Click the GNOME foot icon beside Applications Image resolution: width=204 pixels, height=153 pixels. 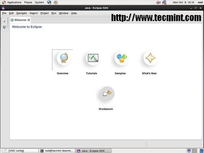pyautogui.click(x=4, y=2)
